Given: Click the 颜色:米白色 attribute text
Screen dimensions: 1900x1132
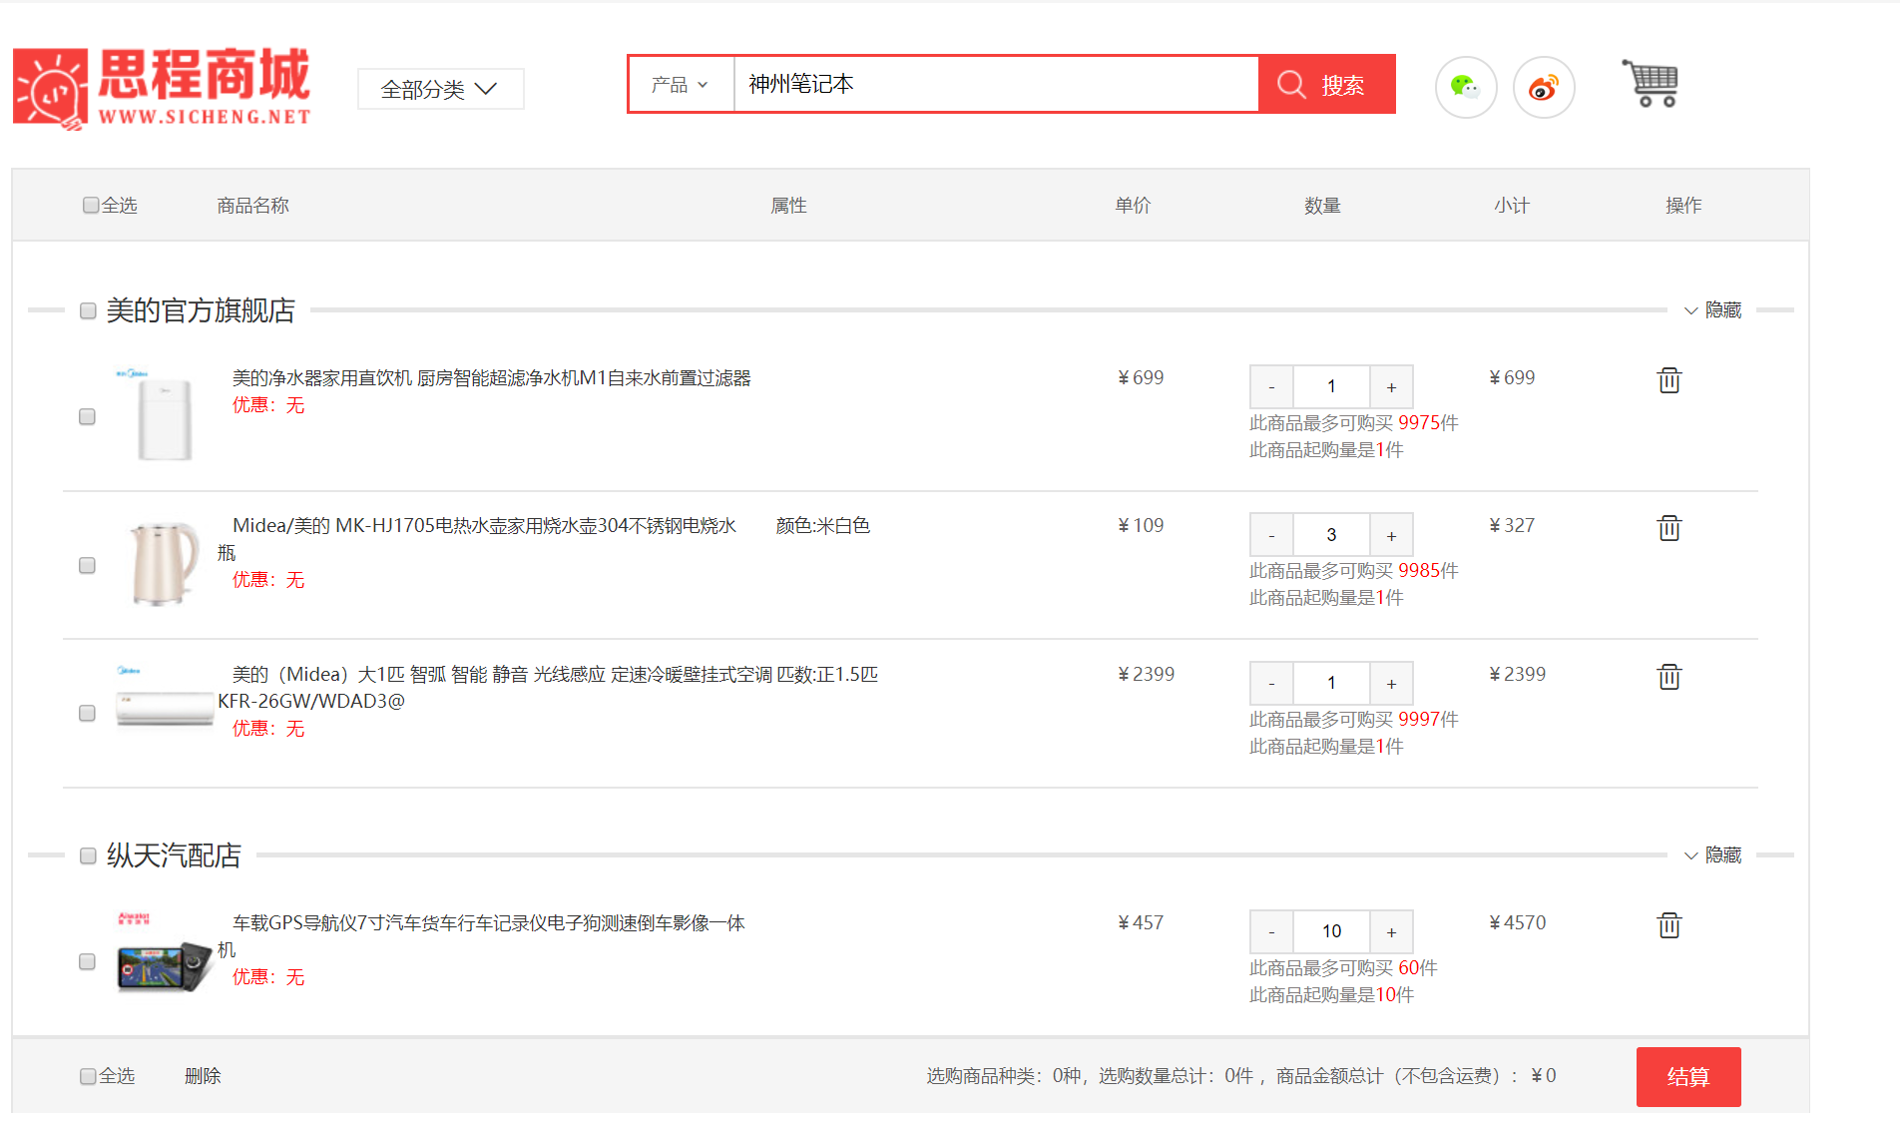Looking at the screenshot, I should tap(822, 526).
